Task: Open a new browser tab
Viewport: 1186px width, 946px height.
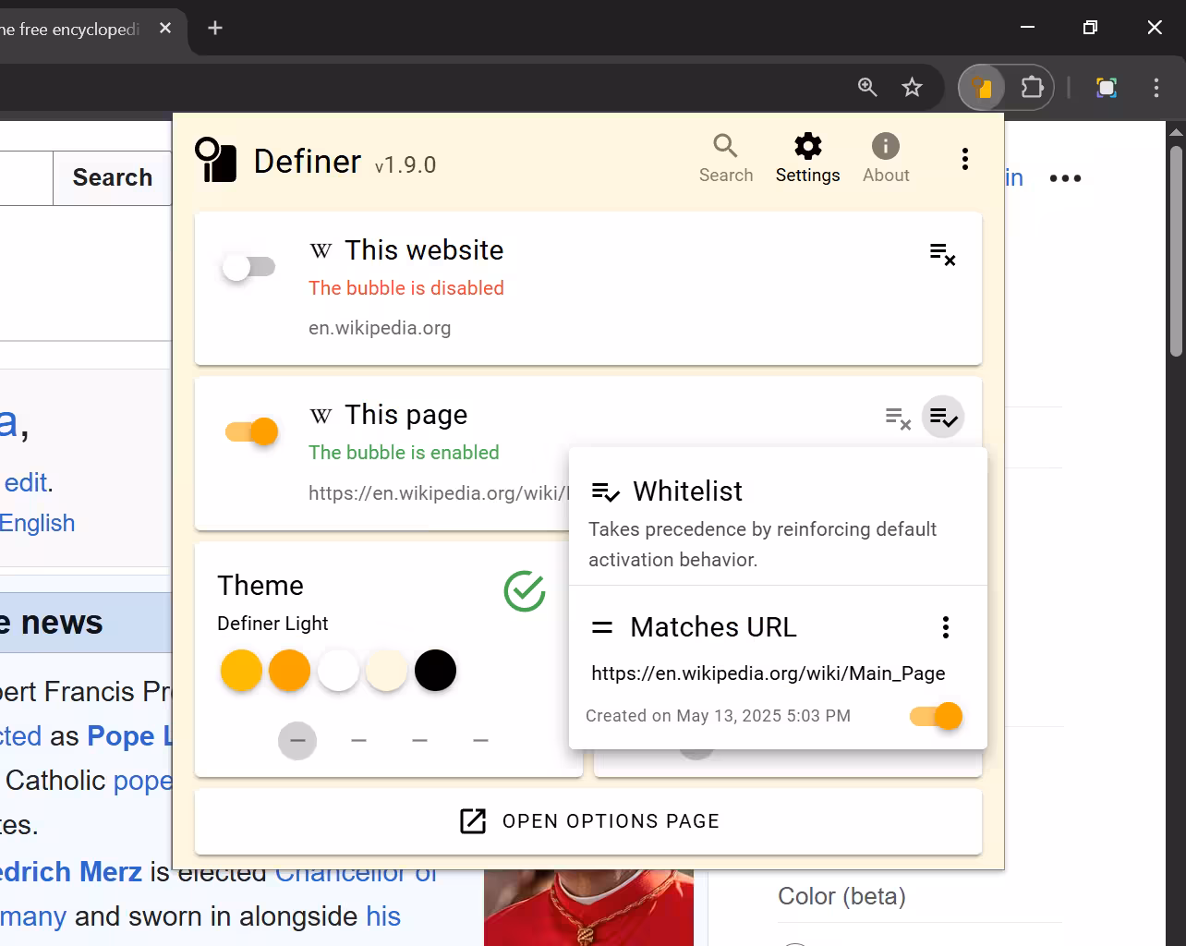Action: click(215, 28)
